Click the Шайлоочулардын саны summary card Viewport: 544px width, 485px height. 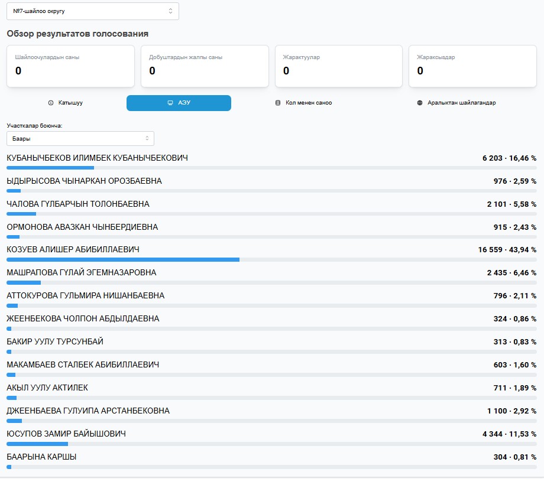coord(70,66)
